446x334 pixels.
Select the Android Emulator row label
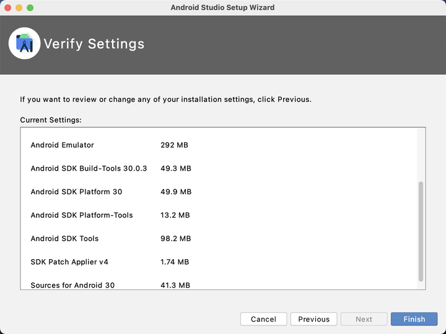63,145
